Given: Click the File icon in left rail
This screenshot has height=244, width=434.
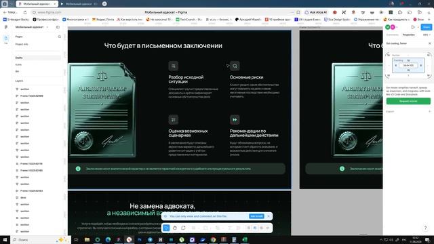Looking at the screenshot, I should [x=6, y=39].
